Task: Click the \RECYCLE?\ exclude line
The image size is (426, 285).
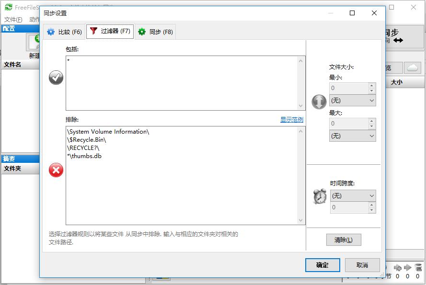Action: click(83, 148)
